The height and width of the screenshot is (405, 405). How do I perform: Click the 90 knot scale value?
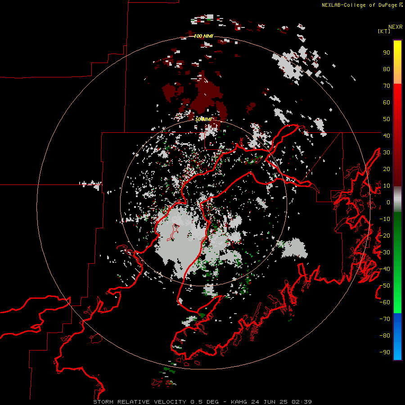tap(387, 53)
